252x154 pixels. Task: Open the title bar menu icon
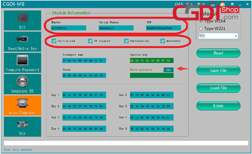[x=232, y=4]
